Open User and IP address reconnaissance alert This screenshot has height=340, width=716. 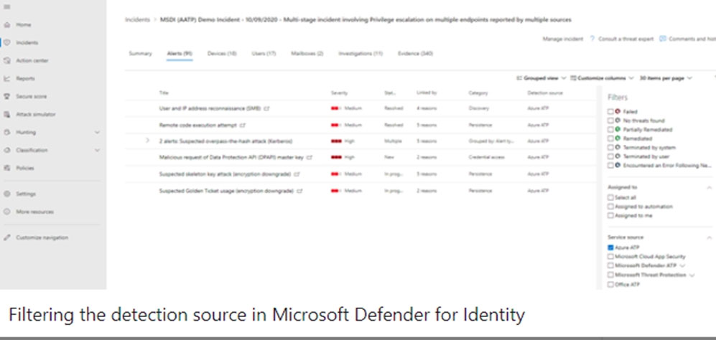[210, 108]
